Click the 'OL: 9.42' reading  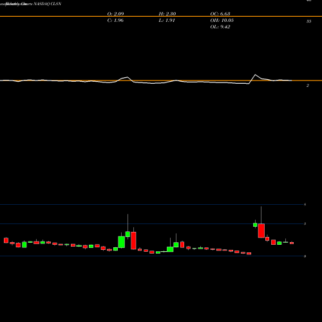tap(220, 27)
